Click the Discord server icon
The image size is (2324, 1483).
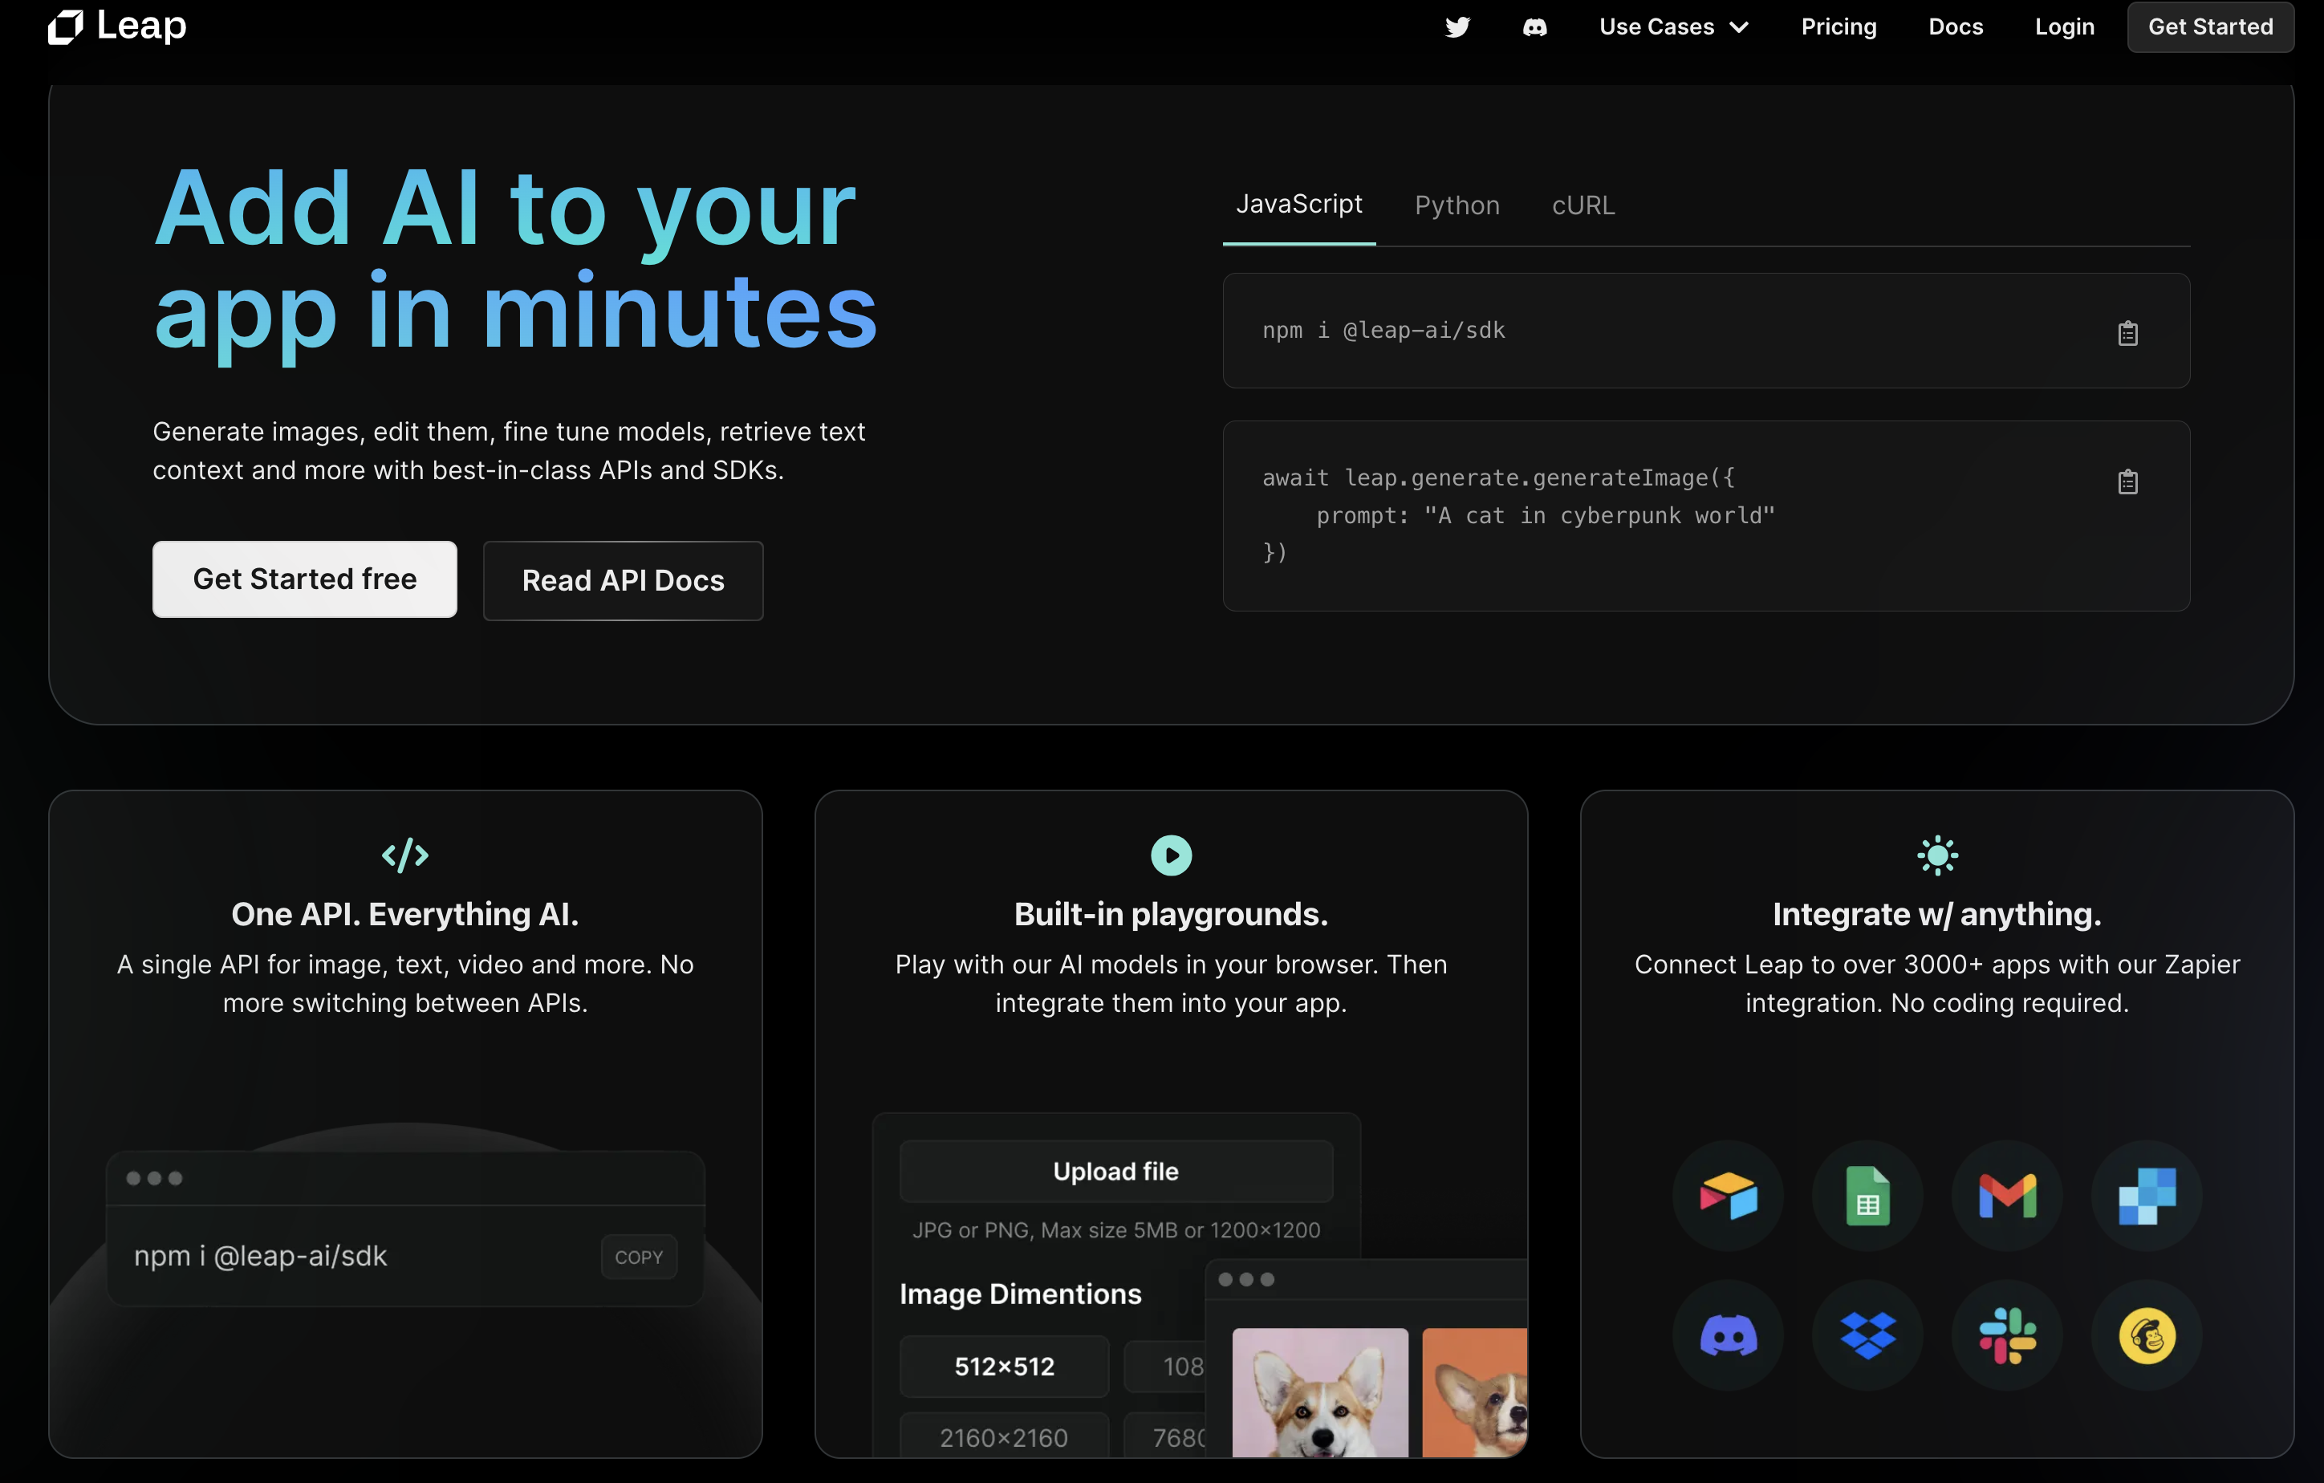coord(1534,27)
